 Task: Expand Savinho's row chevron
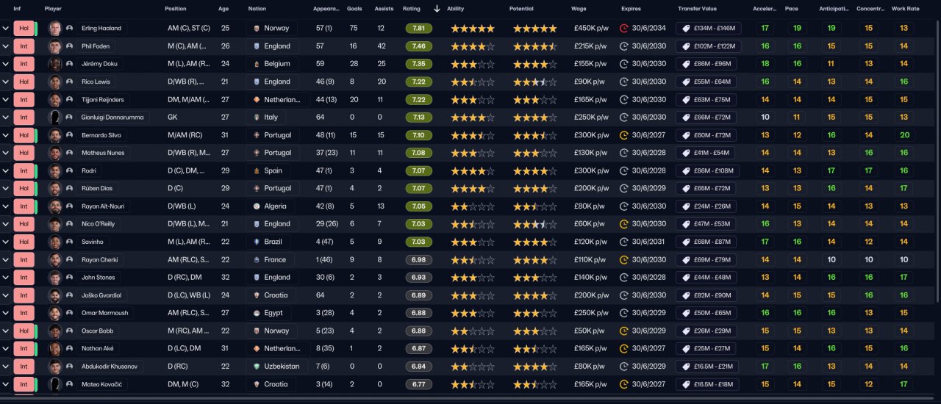tap(6, 242)
